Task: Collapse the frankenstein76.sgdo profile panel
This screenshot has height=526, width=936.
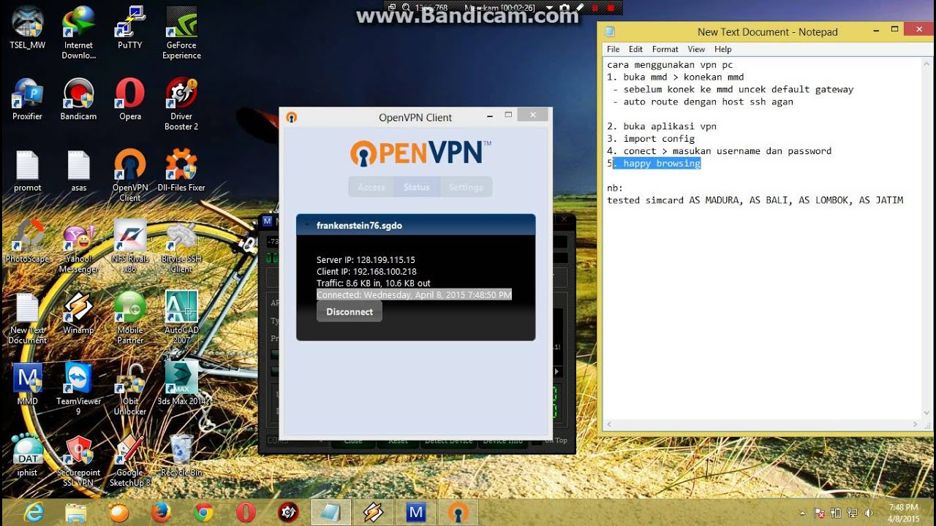Action: coord(308,226)
